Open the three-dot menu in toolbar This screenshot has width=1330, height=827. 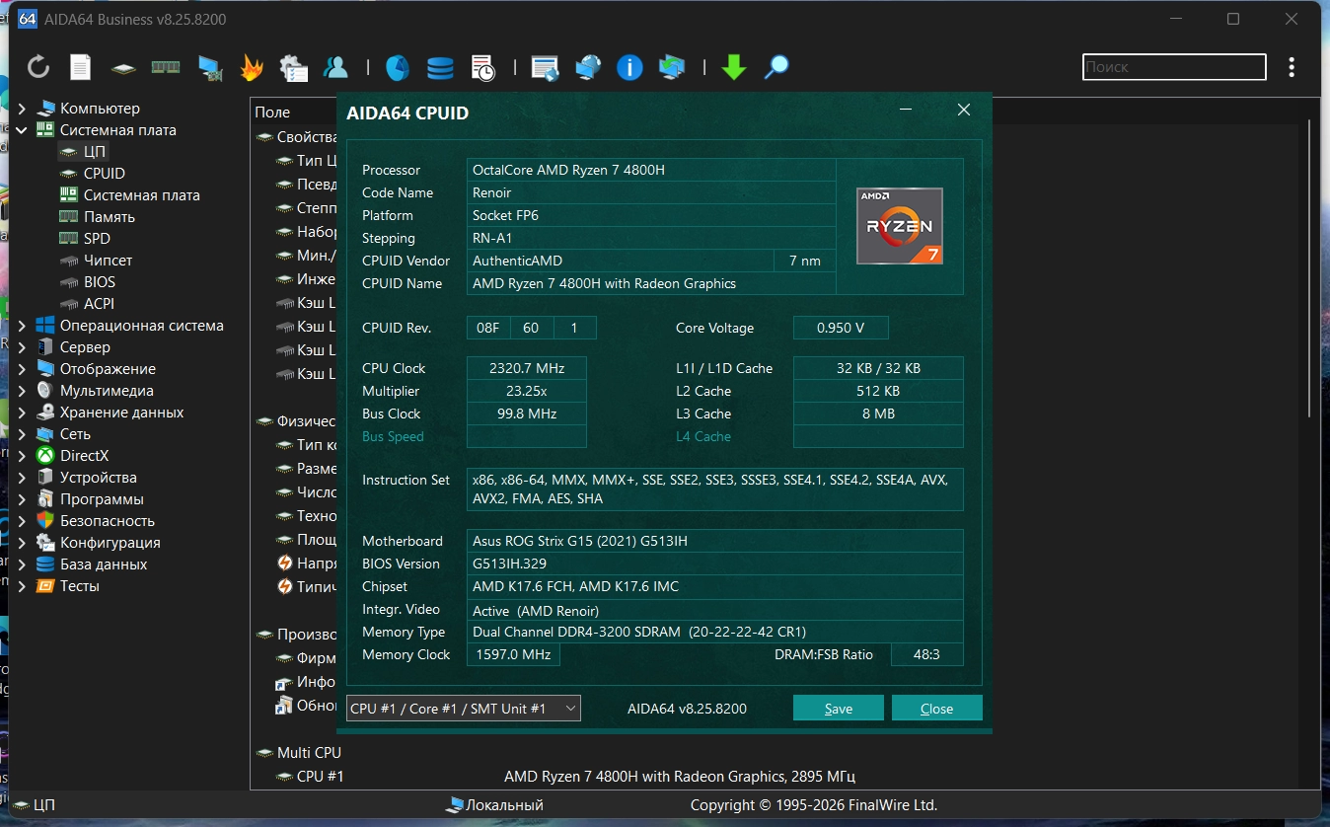click(1292, 67)
